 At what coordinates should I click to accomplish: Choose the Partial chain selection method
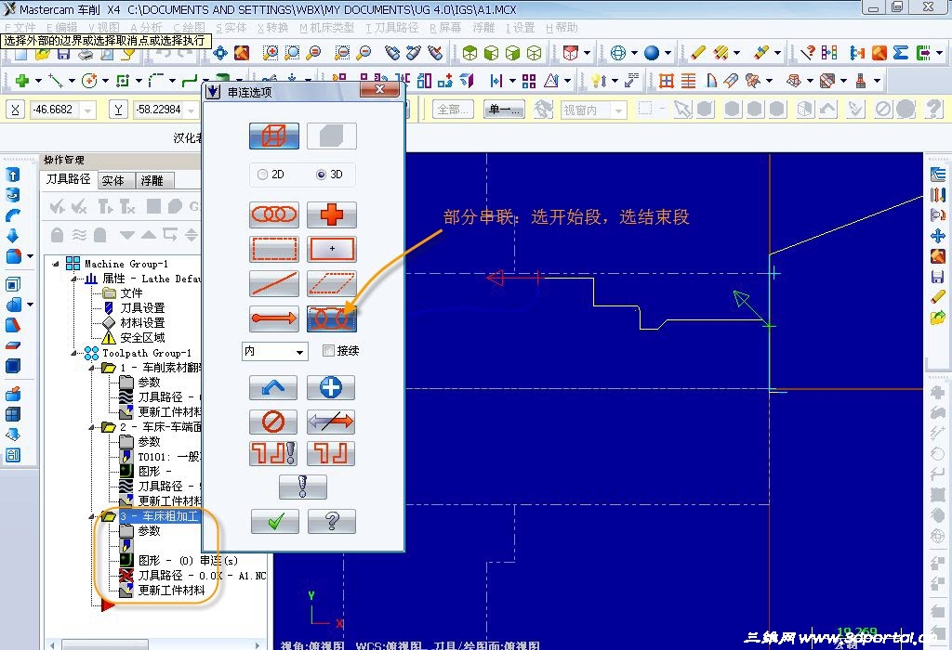tap(332, 318)
